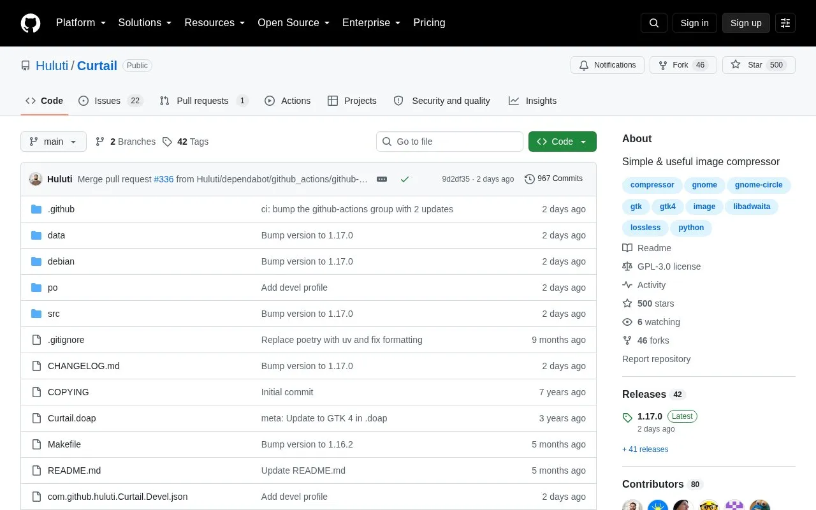Open the .github folder

pos(61,209)
